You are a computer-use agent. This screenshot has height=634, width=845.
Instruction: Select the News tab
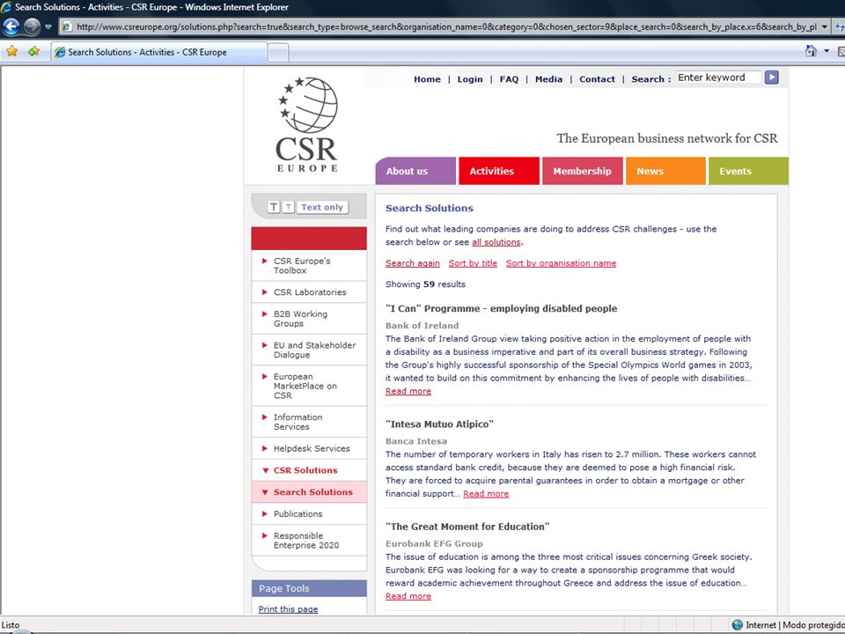pos(665,171)
